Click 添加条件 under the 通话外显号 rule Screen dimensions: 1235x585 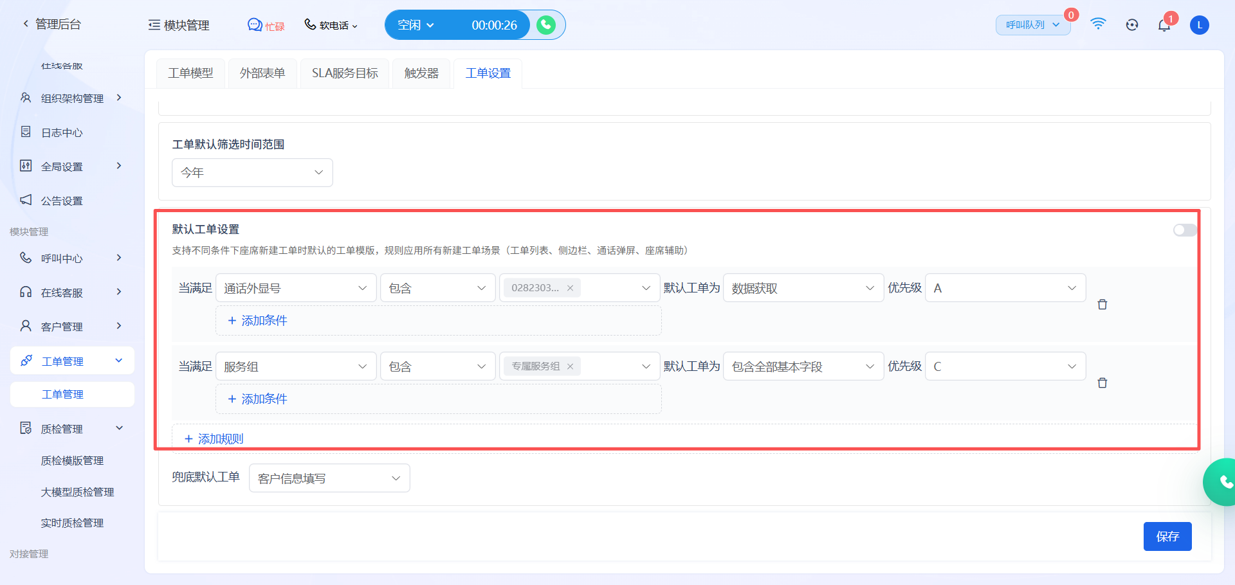(x=257, y=321)
